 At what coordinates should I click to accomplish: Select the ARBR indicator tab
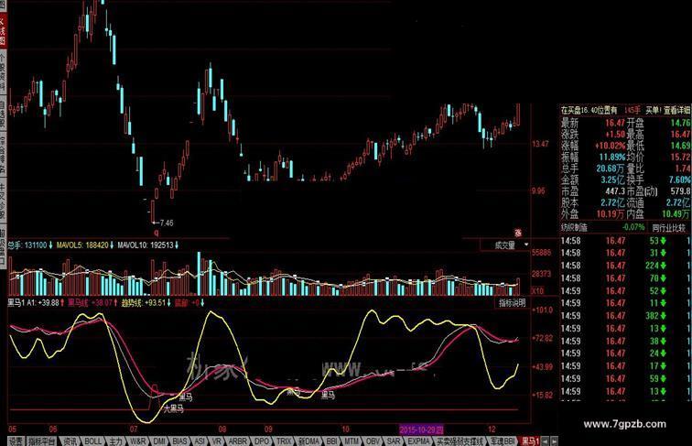238,441
